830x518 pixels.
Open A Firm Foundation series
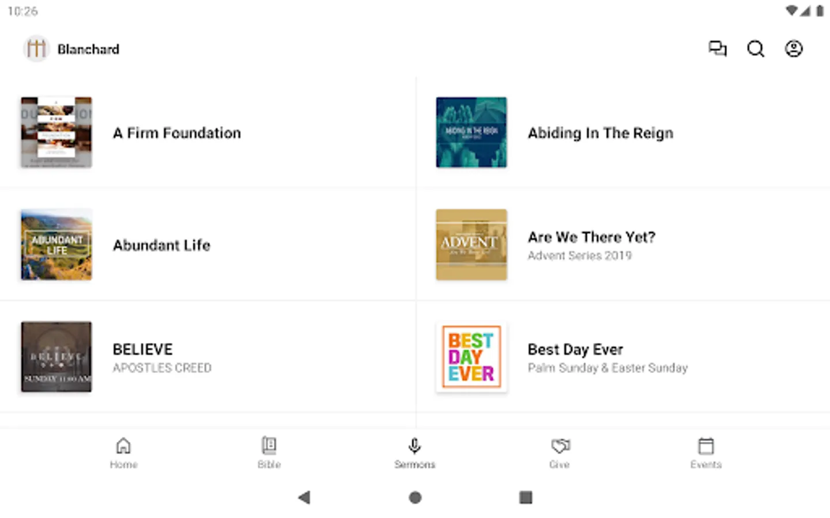click(207, 133)
